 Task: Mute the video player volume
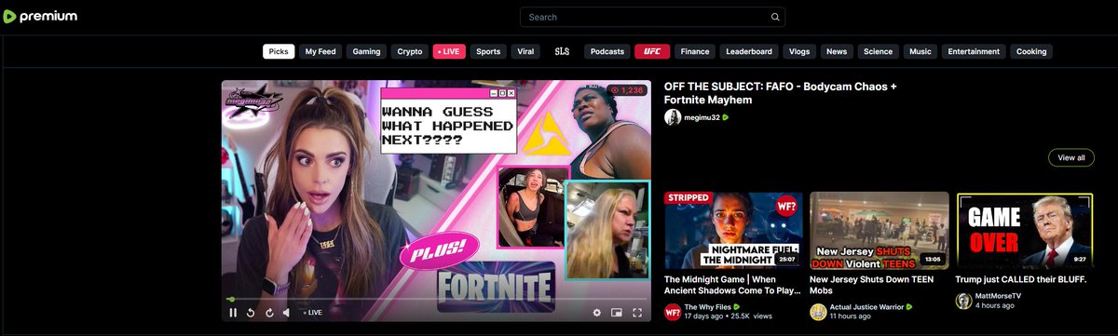287,313
